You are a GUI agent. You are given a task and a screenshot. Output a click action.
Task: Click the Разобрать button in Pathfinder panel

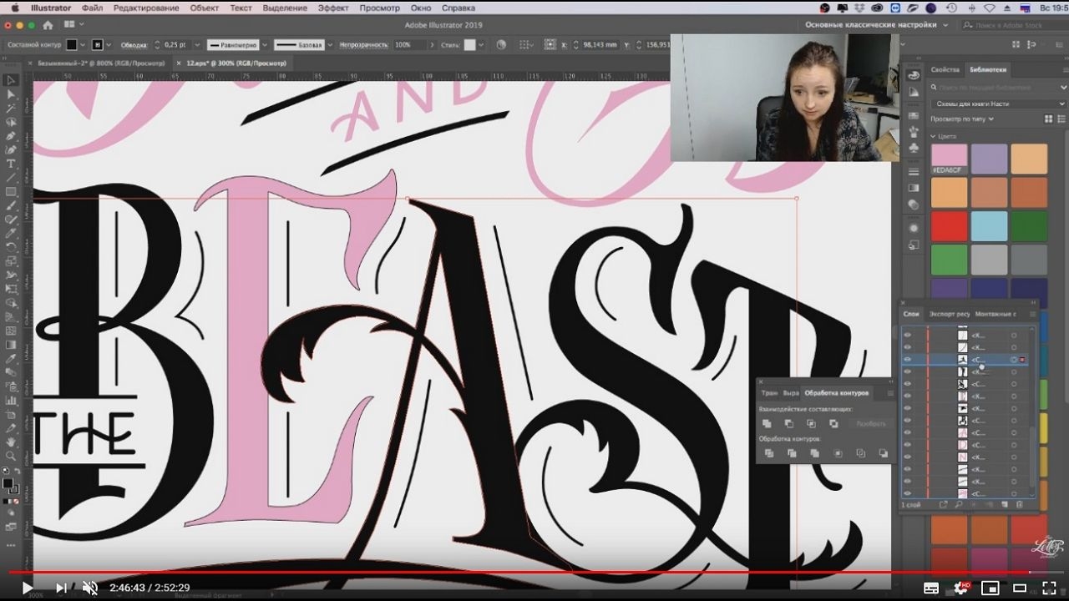870,424
